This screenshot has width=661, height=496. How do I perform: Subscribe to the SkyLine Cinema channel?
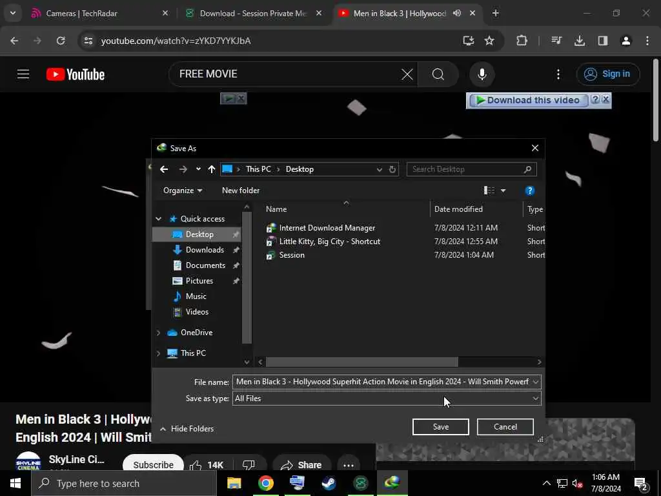(x=153, y=465)
